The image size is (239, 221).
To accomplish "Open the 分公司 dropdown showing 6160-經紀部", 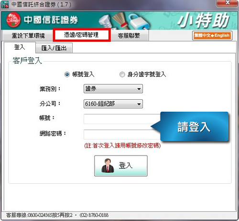I will [113, 104].
